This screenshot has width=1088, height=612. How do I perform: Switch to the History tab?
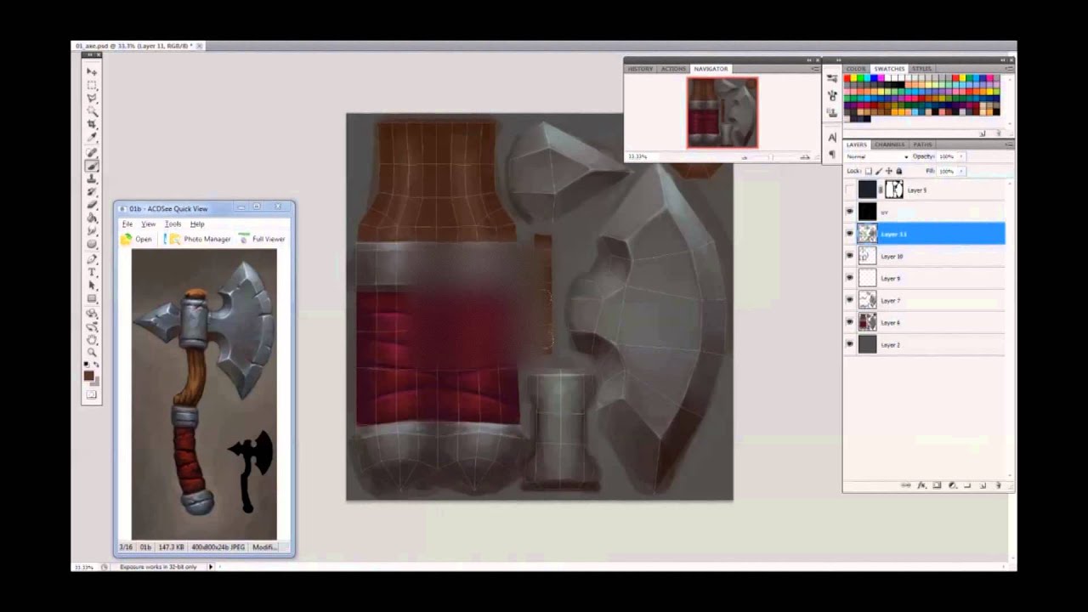point(640,69)
